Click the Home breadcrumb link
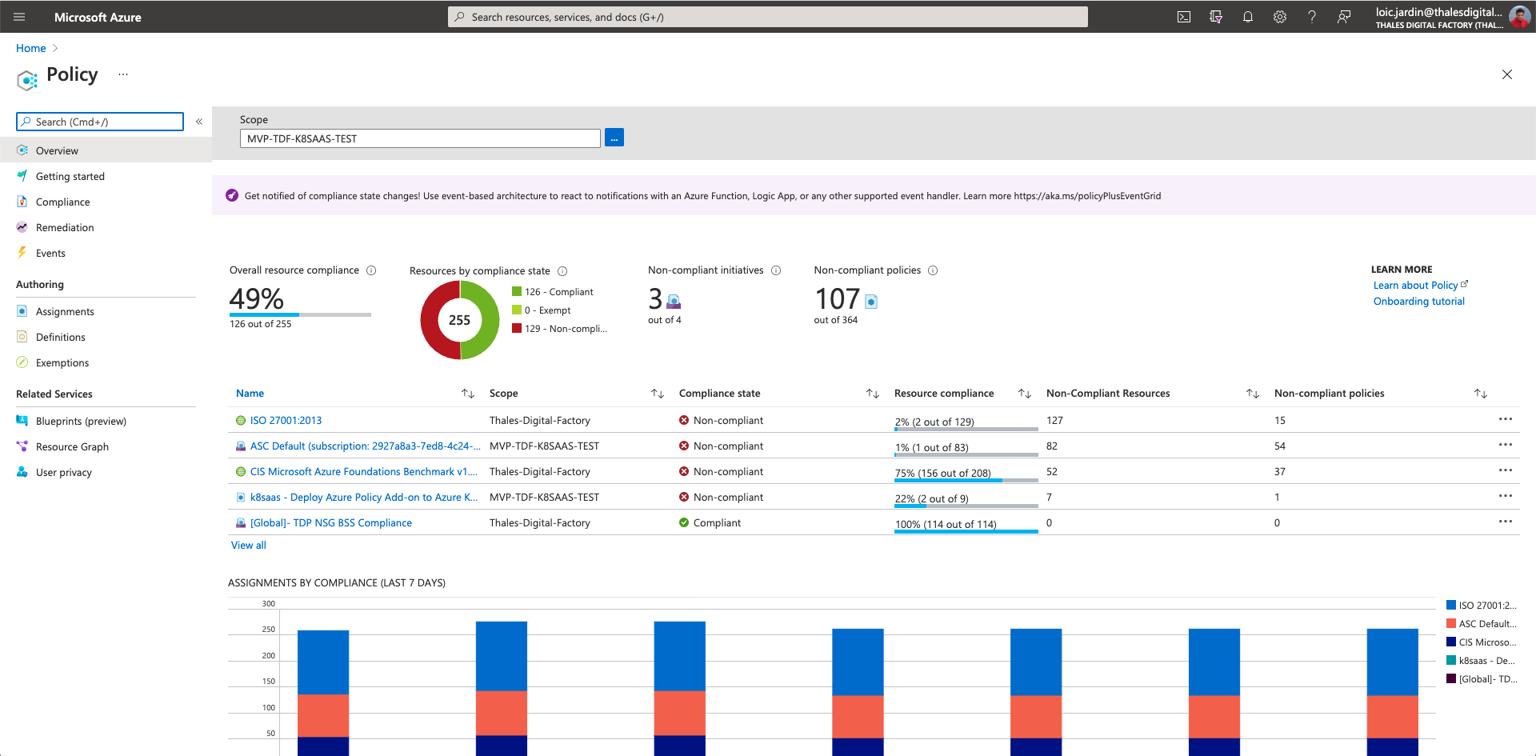The width and height of the screenshot is (1536, 756). 31,48
